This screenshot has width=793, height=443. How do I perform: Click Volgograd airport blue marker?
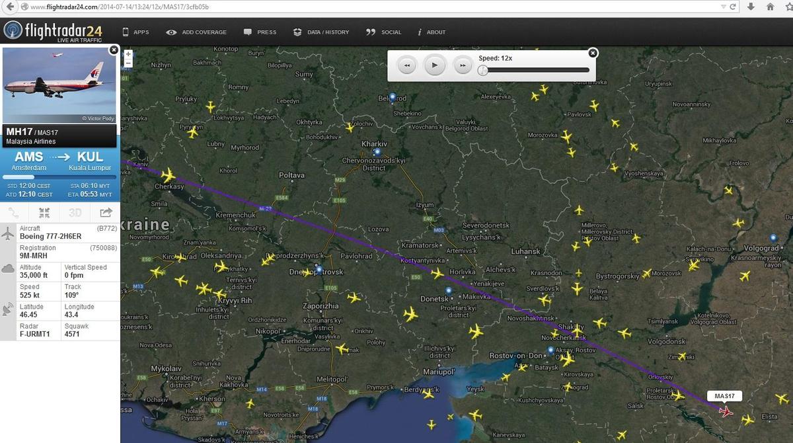click(x=773, y=237)
